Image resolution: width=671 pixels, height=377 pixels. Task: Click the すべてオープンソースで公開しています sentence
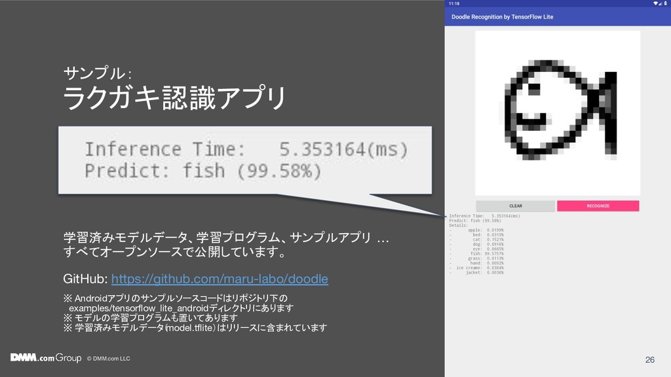(x=176, y=252)
